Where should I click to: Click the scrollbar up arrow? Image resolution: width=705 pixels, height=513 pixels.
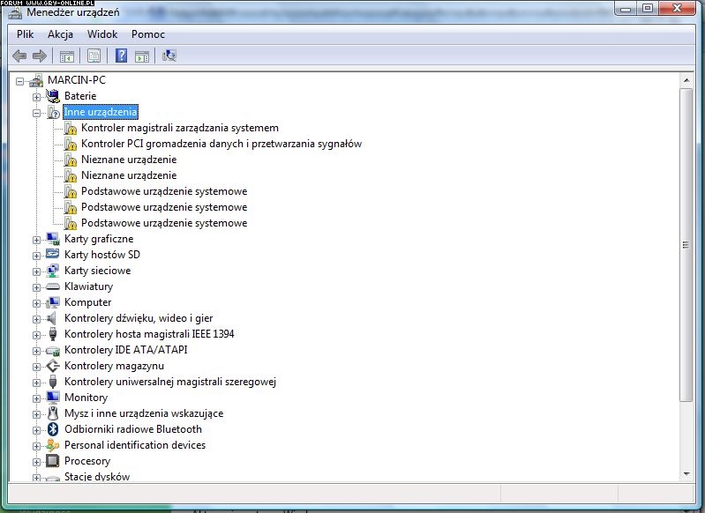pyautogui.click(x=686, y=80)
